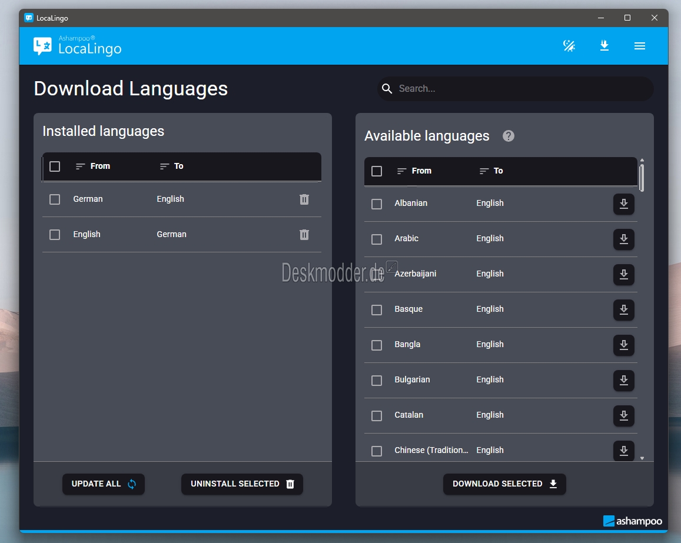681x543 pixels.
Task: Click the 'Catalan' language name
Action: [408, 415]
